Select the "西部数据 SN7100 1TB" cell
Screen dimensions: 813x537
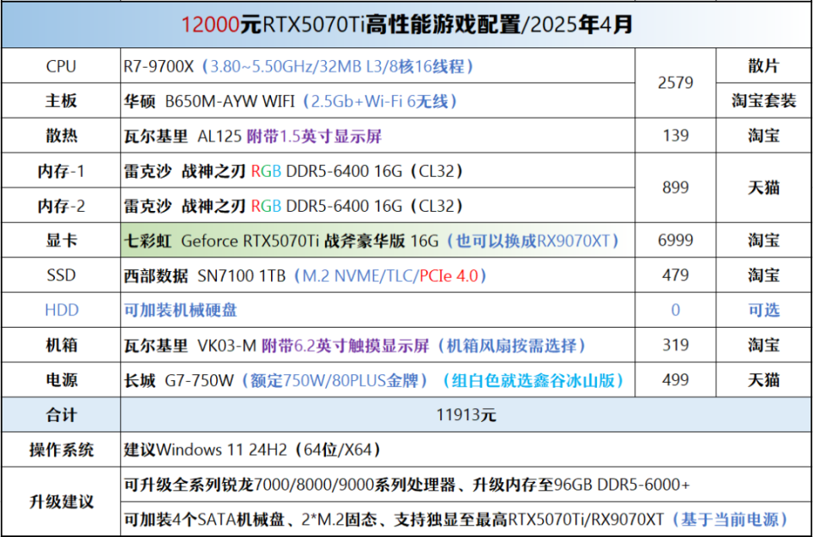[x=378, y=275]
